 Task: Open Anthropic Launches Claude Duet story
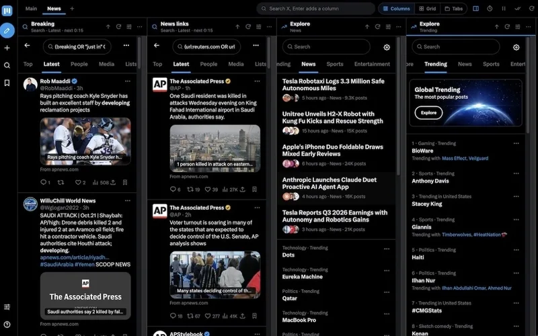tap(336, 187)
